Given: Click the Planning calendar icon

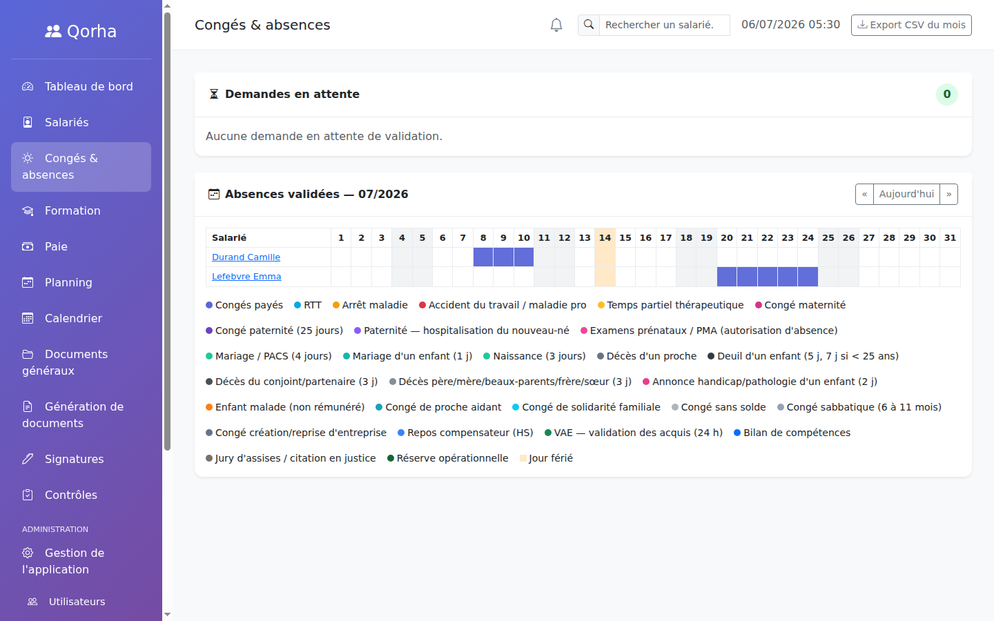Looking at the screenshot, I should pyautogui.click(x=28, y=282).
